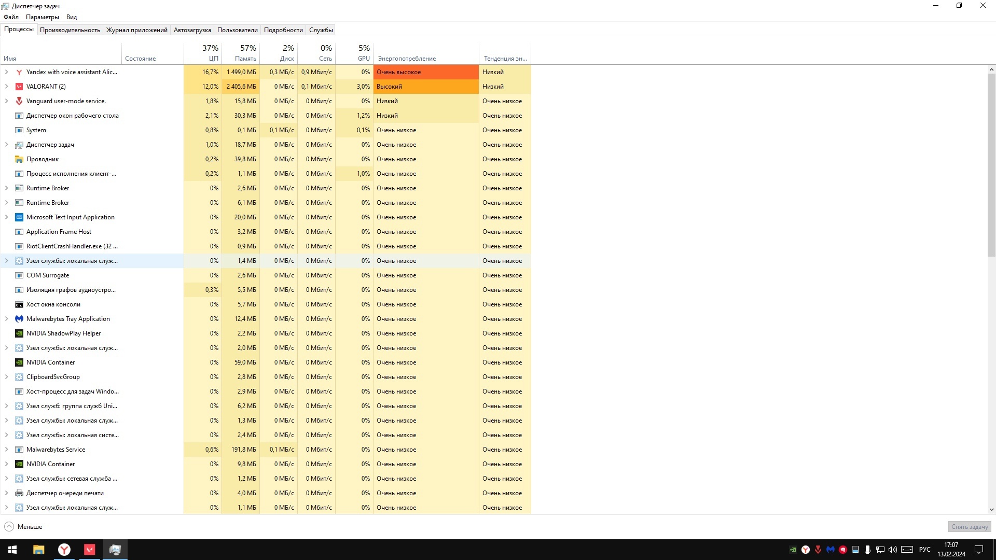Click the NVIDIA tray icon
This screenshot has width=996, height=560.
(x=793, y=550)
